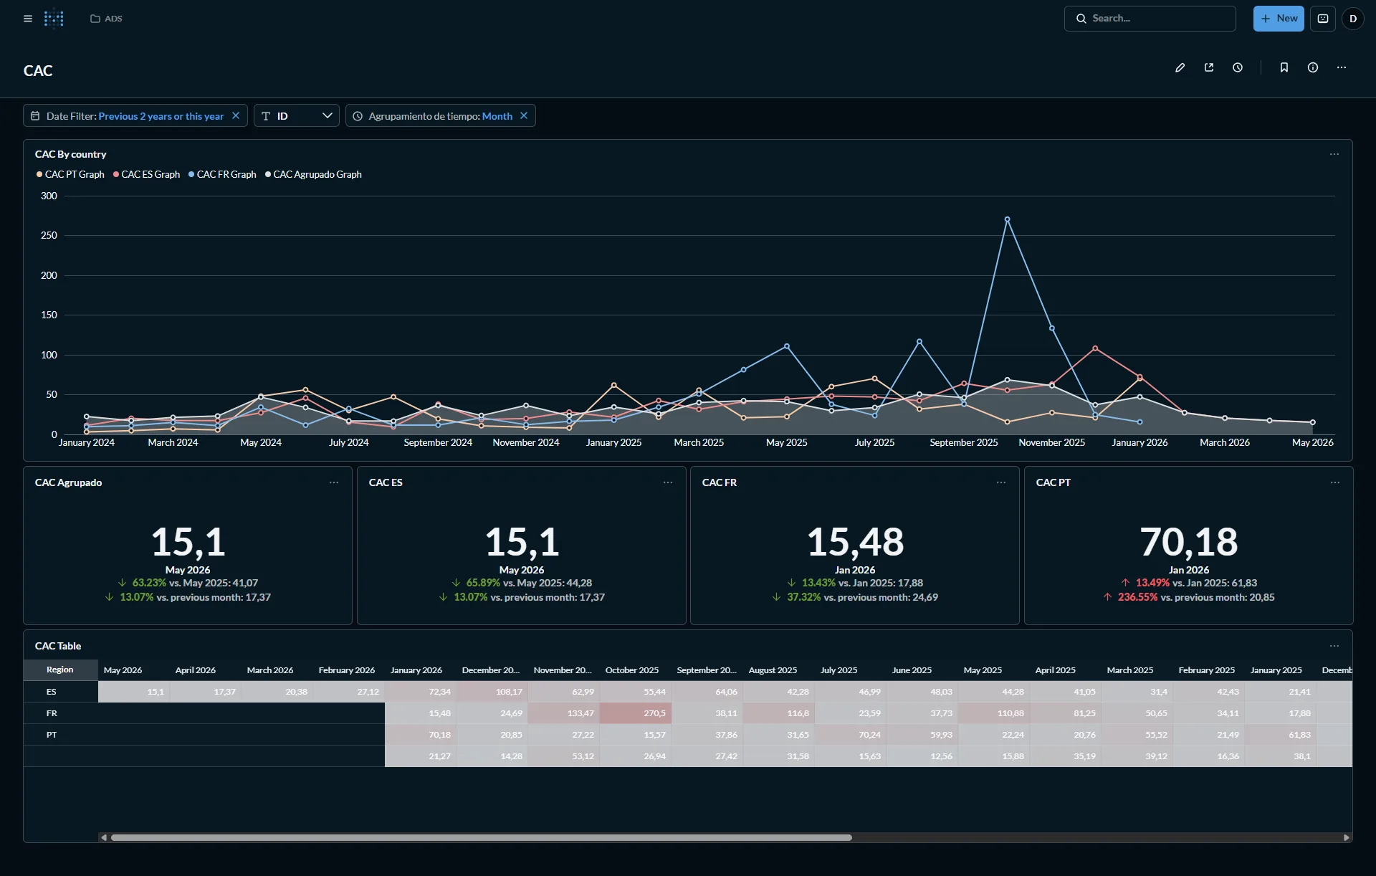Toggle CAC ES Graph legend series
1376x876 pixels.
(x=146, y=174)
